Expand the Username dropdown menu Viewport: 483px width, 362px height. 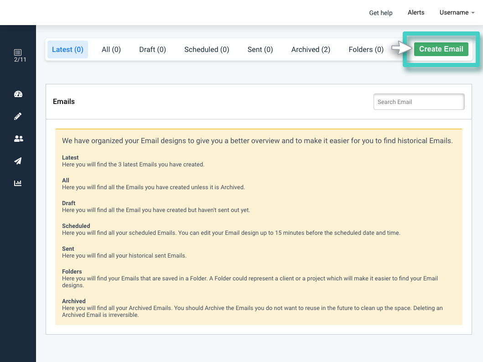coord(457,13)
